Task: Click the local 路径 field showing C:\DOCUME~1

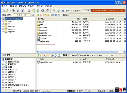Action: click(x=97, y=55)
